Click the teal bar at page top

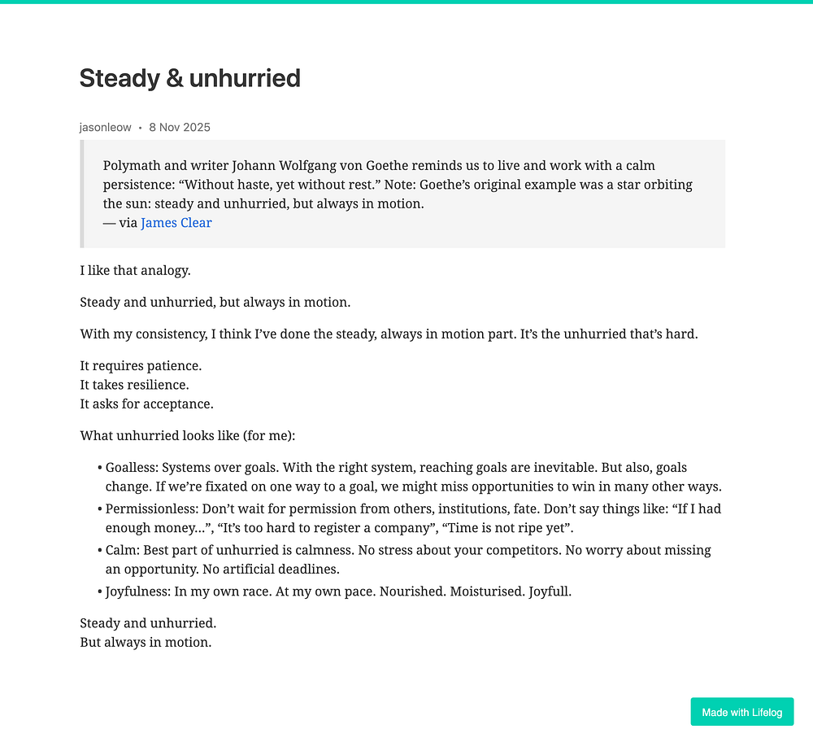pyautogui.click(x=406, y=2)
